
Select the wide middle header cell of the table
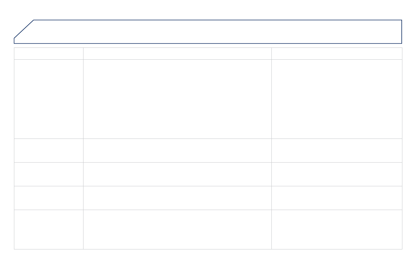click(x=177, y=53)
